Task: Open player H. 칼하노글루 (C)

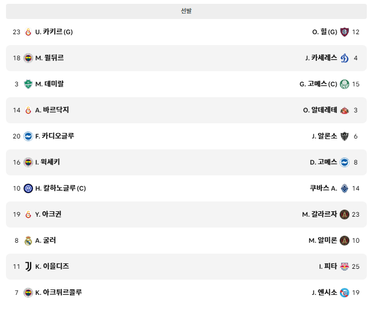Action: coord(60,188)
